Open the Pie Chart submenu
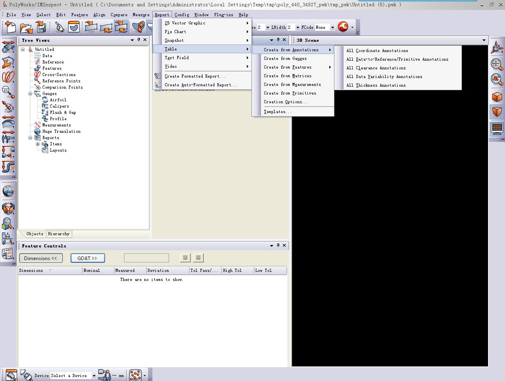The width and height of the screenshot is (505, 381). click(x=203, y=32)
